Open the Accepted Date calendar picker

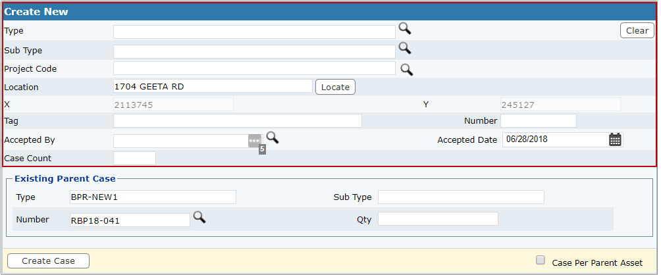coord(615,139)
